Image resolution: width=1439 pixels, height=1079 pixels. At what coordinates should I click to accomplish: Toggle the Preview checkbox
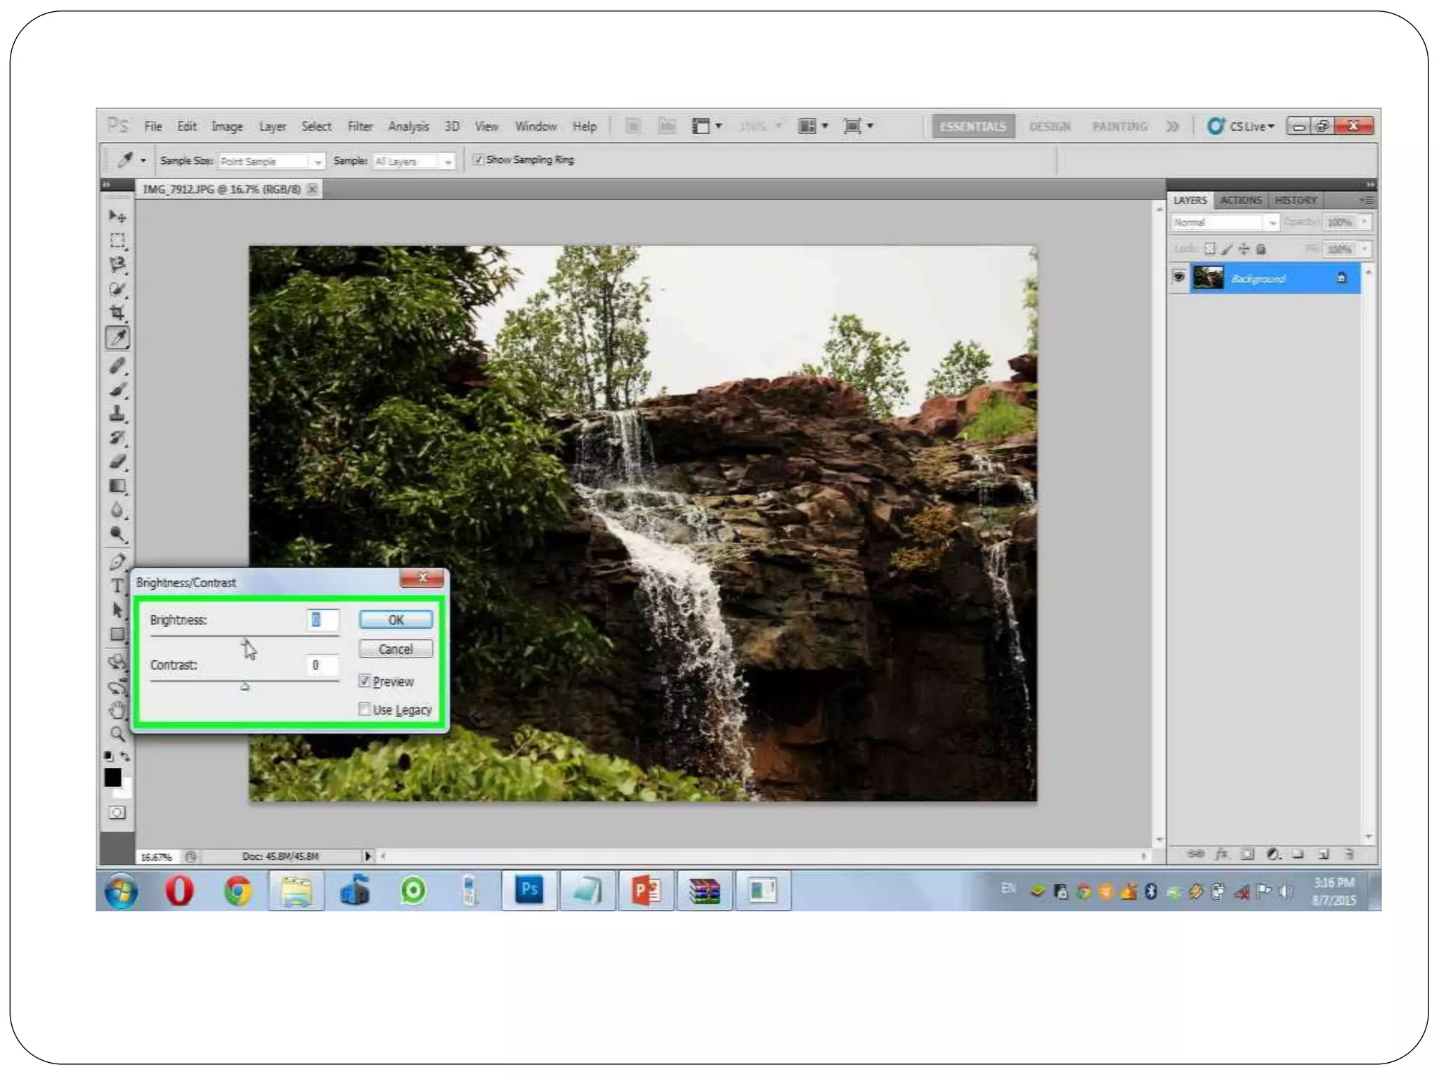(x=365, y=681)
